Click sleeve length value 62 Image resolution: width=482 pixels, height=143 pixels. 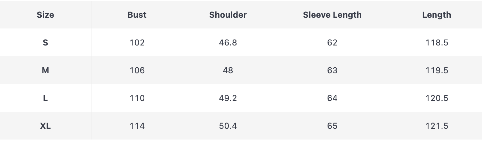pos(332,43)
